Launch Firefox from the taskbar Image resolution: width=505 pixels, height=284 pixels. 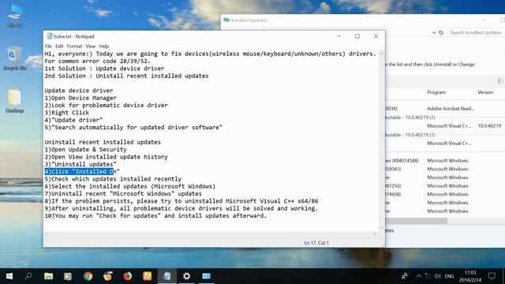point(128,276)
